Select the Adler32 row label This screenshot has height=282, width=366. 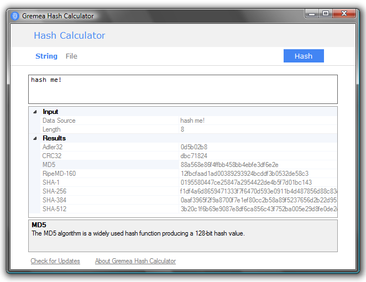point(53,147)
